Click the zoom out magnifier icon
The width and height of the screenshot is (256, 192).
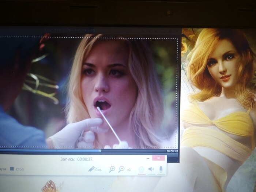[x=121, y=169]
